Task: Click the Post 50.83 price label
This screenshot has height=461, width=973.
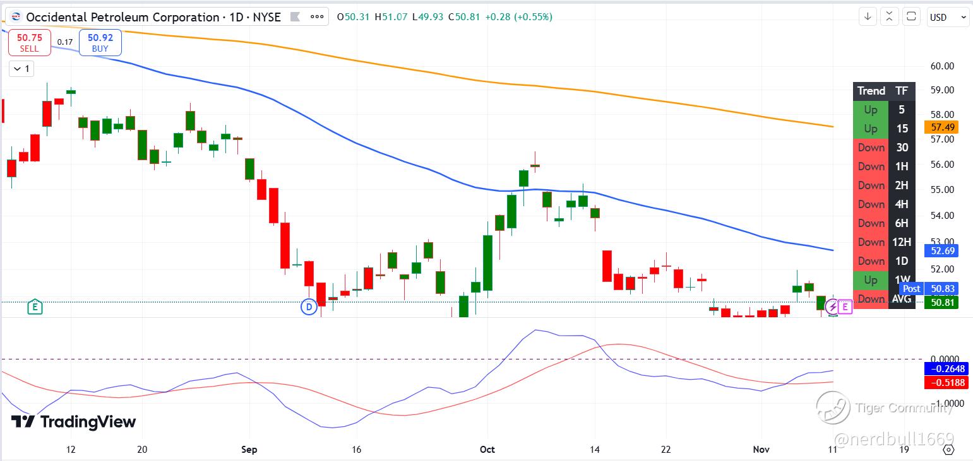Action: coord(929,288)
